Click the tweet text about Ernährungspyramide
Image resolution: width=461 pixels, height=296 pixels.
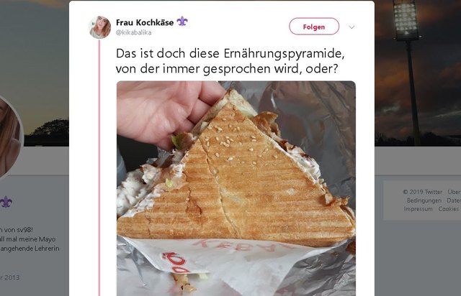(230, 61)
